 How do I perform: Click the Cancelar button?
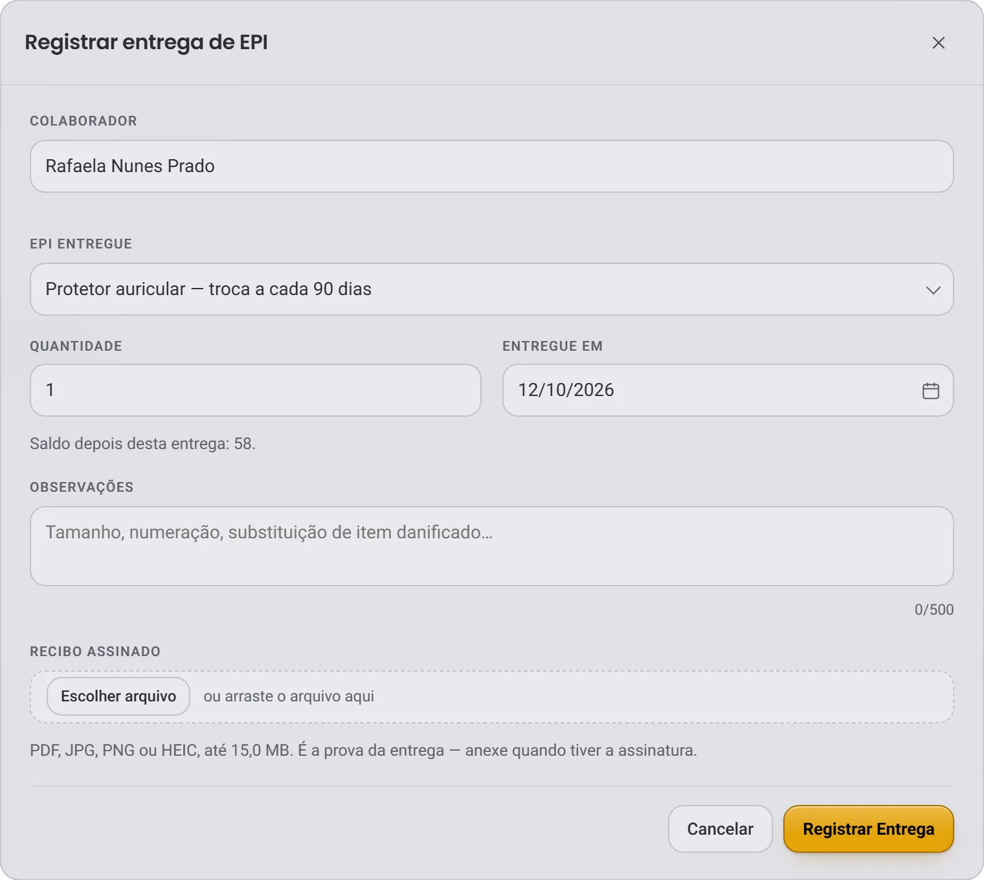721,829
